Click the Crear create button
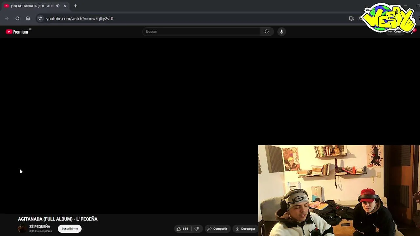 pyautogui.click(x=395, y=32)
